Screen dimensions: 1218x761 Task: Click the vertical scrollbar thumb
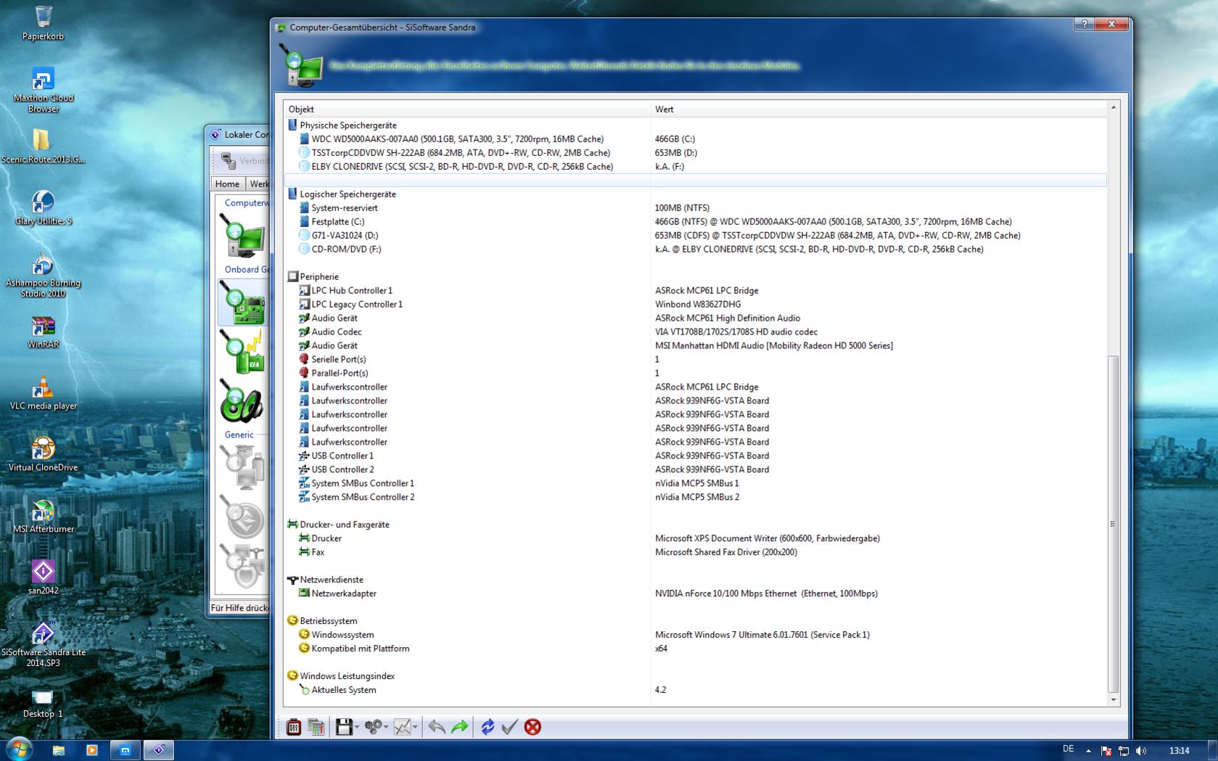(x=1114, y=524)
